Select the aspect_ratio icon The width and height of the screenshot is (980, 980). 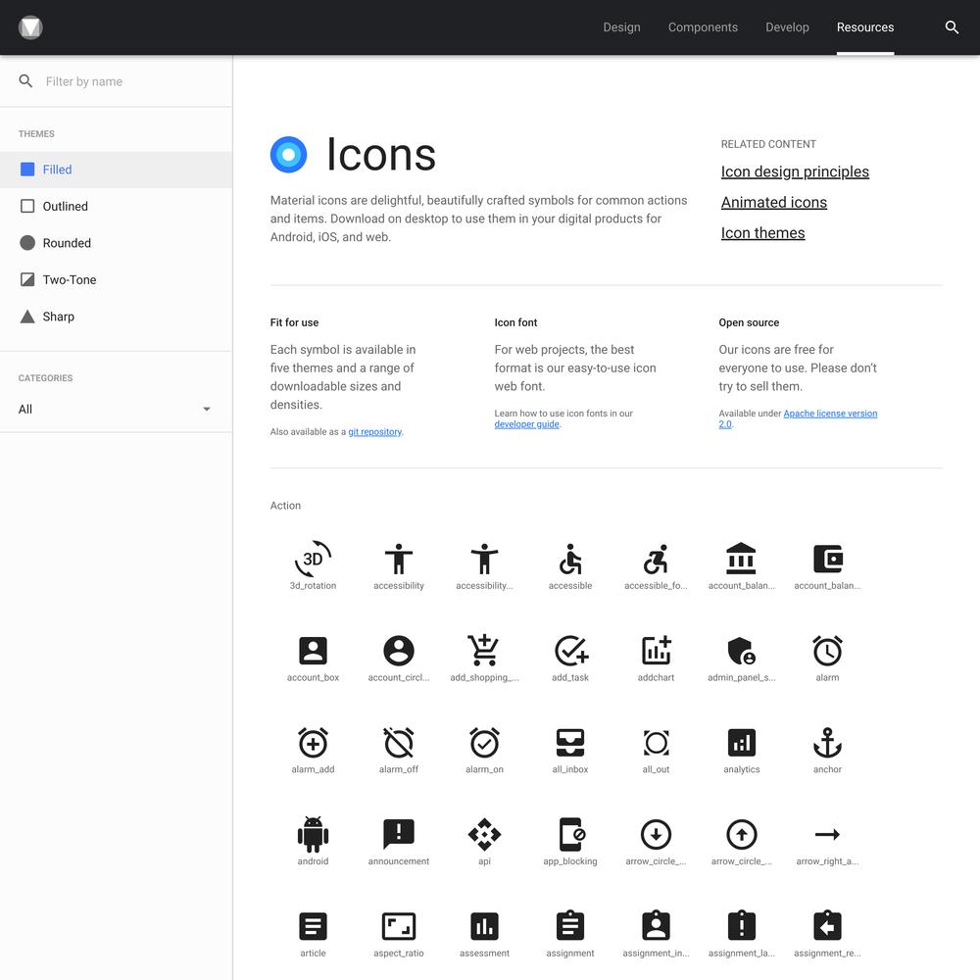click(x=399, y=926)
